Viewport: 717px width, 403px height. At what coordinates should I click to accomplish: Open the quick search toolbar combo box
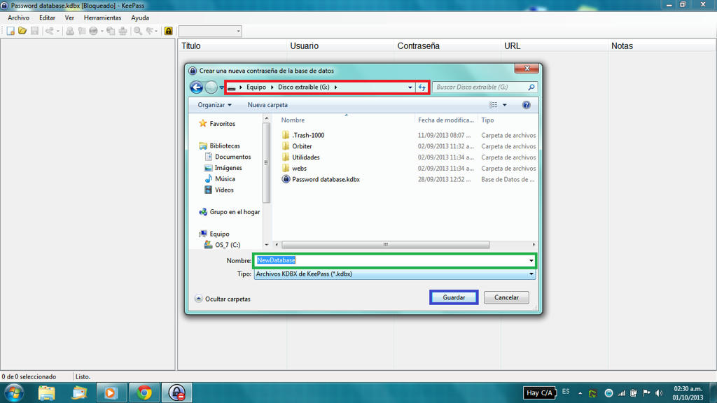click(210, 31)
